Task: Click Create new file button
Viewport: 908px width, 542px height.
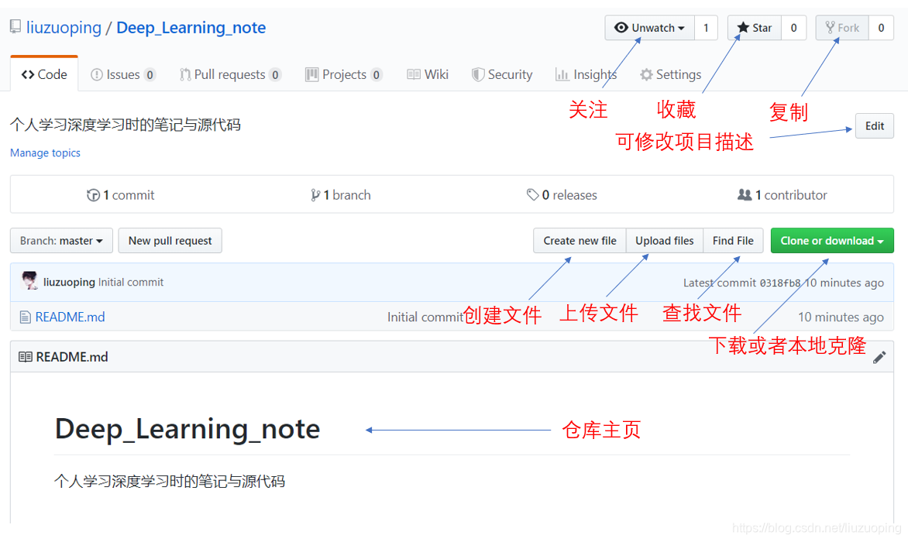Action: coord(580,241)
